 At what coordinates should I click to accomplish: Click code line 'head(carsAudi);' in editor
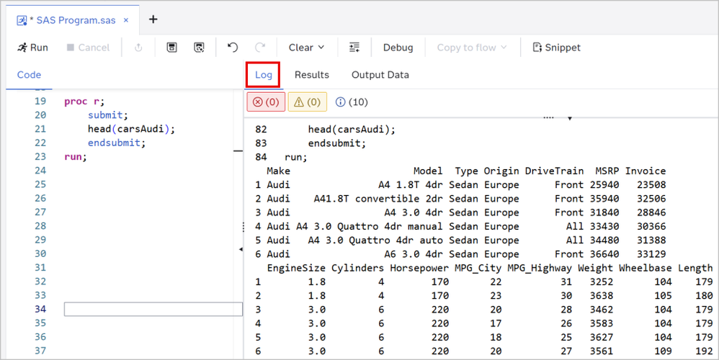point(132,129)
